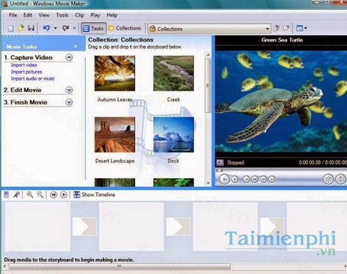
Task: Click the Import audio or music link
Action: (33, 79)
